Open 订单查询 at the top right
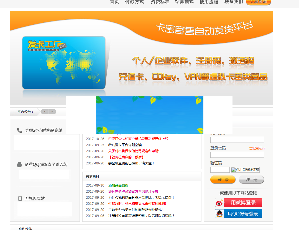The height and width of the screenshot is (230, 299). [x=258, y=2]
